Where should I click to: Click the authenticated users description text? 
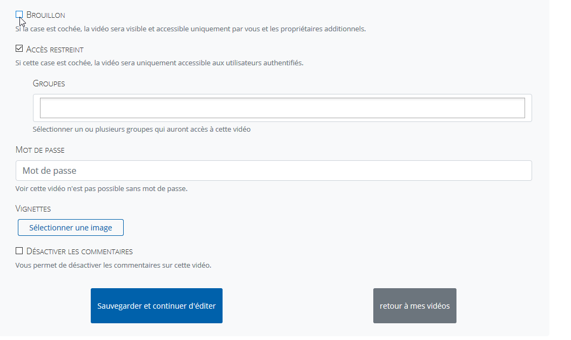tap(159, 63)
